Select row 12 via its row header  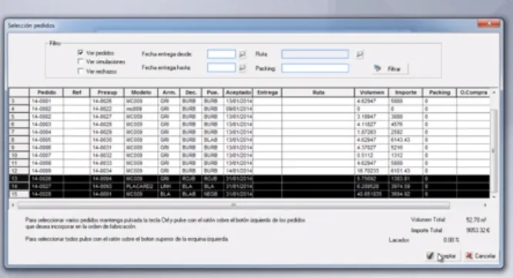19,170
